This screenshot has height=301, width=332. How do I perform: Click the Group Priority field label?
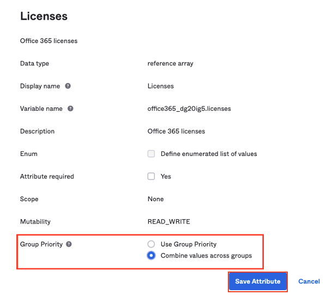pyautogui.click(x=41, y=244)
